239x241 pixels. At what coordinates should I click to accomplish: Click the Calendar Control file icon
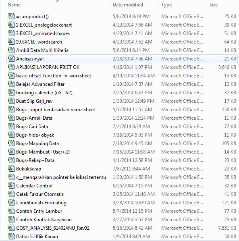pyautogui.click(x=11, y=185)
